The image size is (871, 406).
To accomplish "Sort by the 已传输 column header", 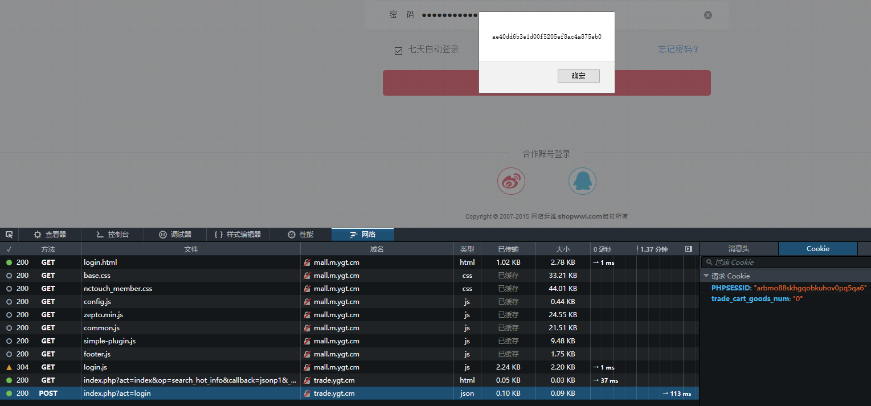I will 508,249.
